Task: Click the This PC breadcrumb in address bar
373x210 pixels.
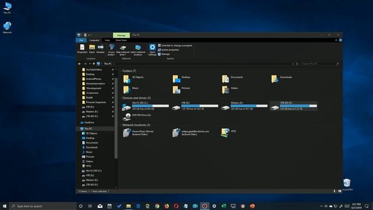Action: click(108, 64)
